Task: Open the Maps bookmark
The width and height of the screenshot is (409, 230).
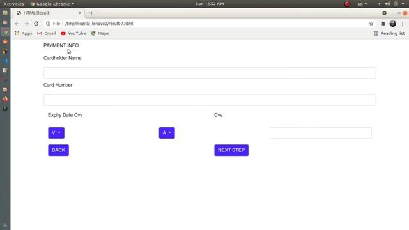Action: pyautogui.click(x=100, y=33)
